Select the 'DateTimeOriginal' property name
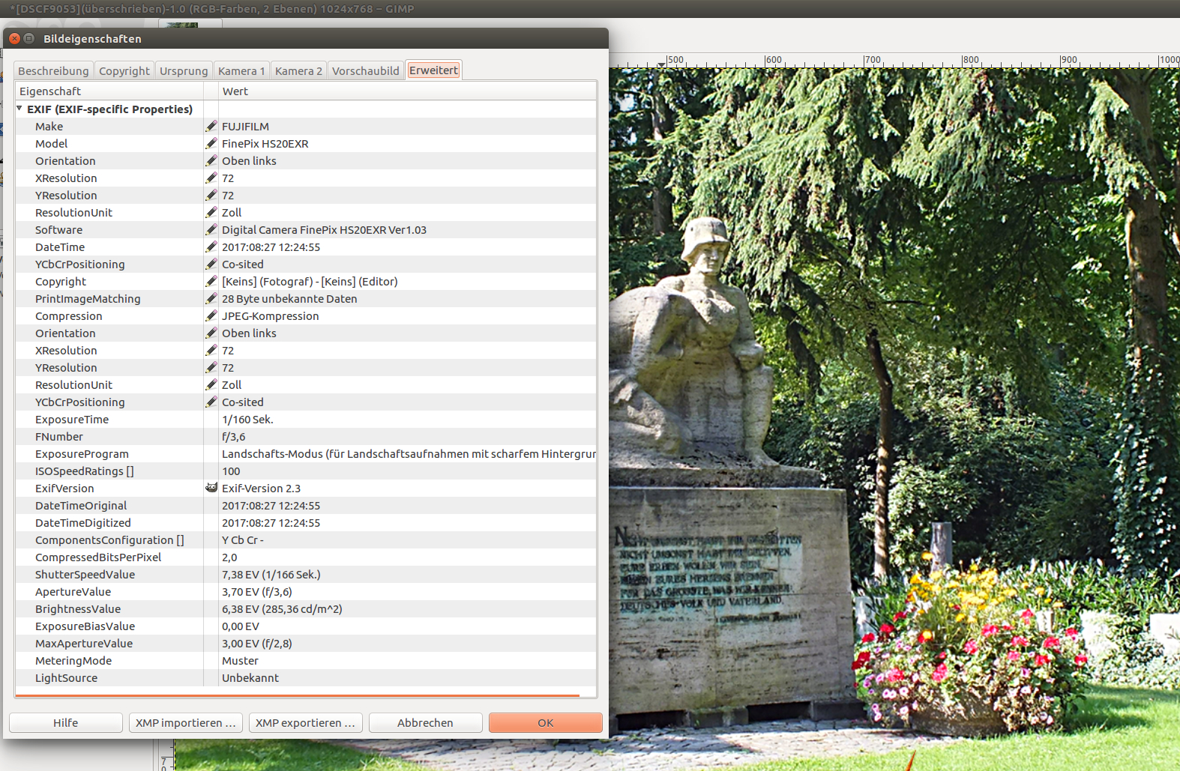 81,505
